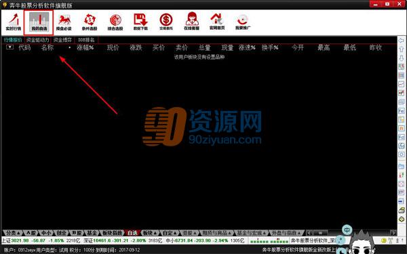This screenshot has height=254, width=407.
Task: Expand the column dropdown arrow beside 代码
Action: click(x=10, y=47)
